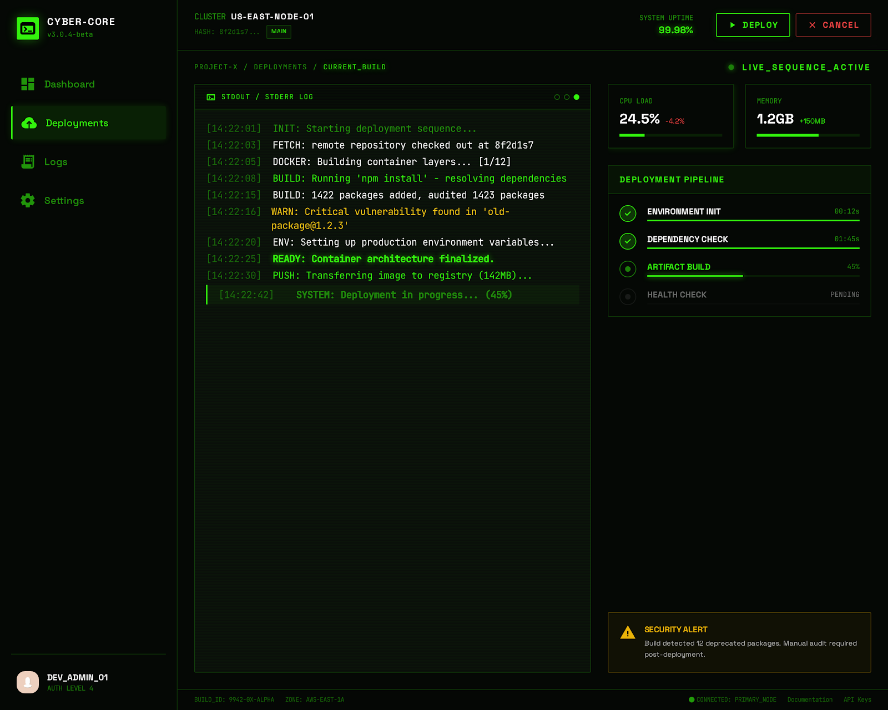Click the CYBER-CORE terminal logo icon
The height and width of the screenshot is (710, 888).
pyautogui.click(x=27, y=27)
